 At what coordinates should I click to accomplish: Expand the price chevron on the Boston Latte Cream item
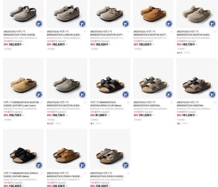coord(23,115)
